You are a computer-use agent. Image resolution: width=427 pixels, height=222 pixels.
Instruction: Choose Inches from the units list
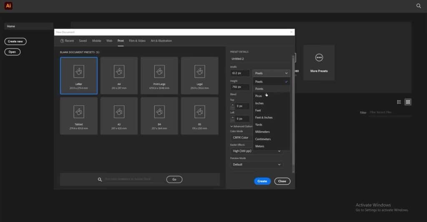click(271, 103)
